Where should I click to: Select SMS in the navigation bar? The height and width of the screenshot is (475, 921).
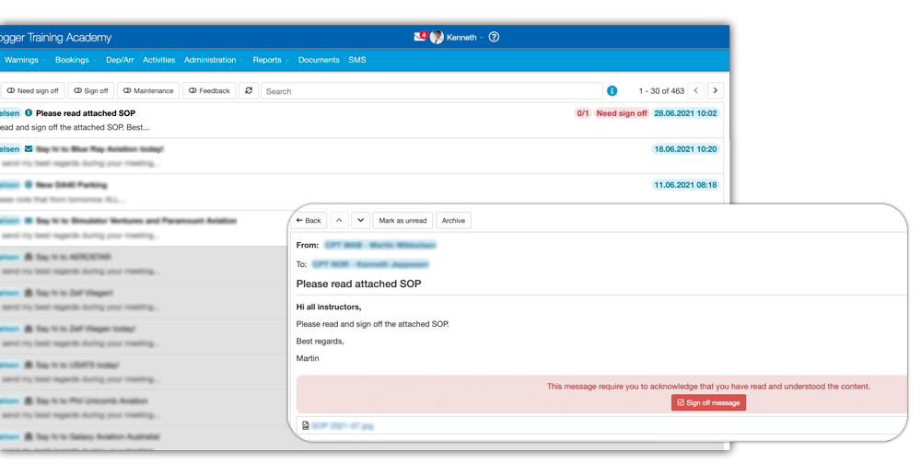357,60
